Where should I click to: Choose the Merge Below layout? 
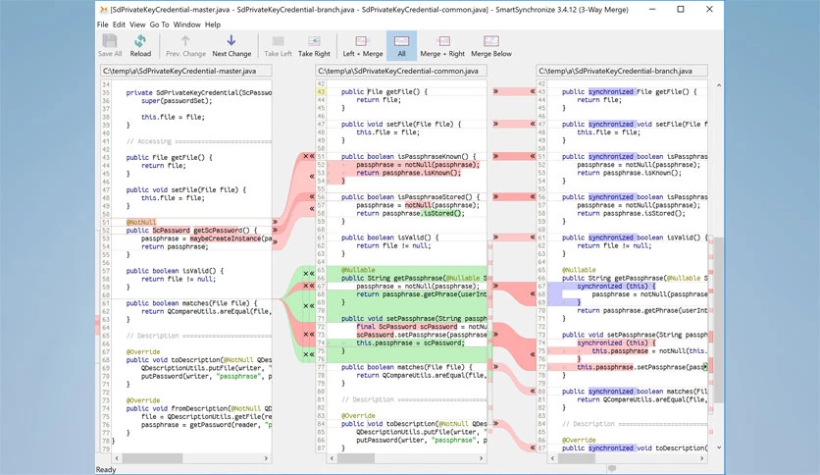coord(491,45)
